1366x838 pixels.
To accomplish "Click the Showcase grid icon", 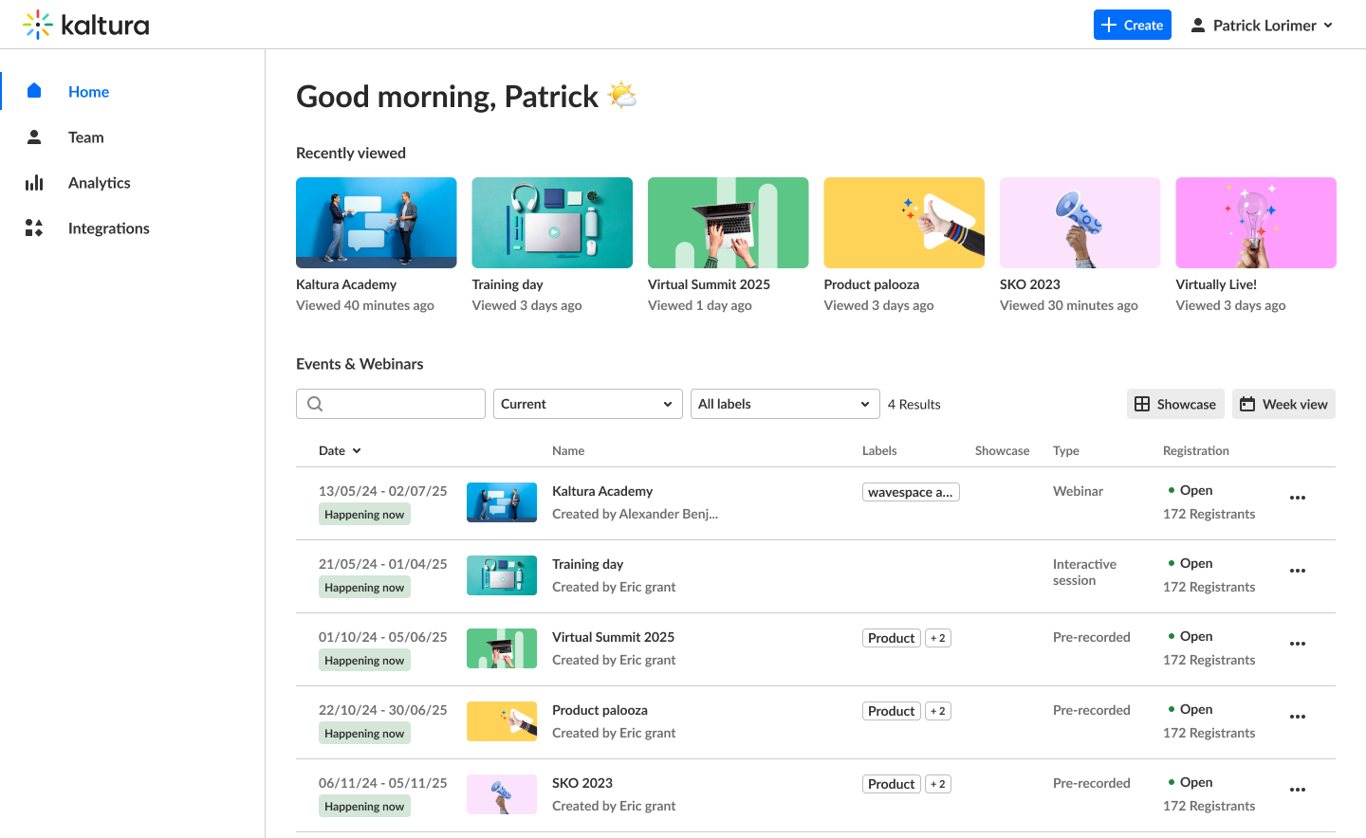I will click(x=1142, y=404).
